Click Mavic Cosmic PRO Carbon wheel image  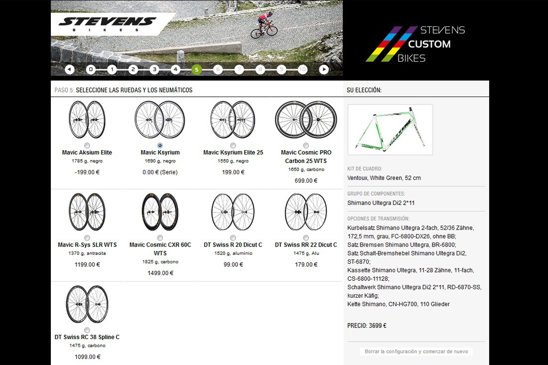(x=306, y=120)
